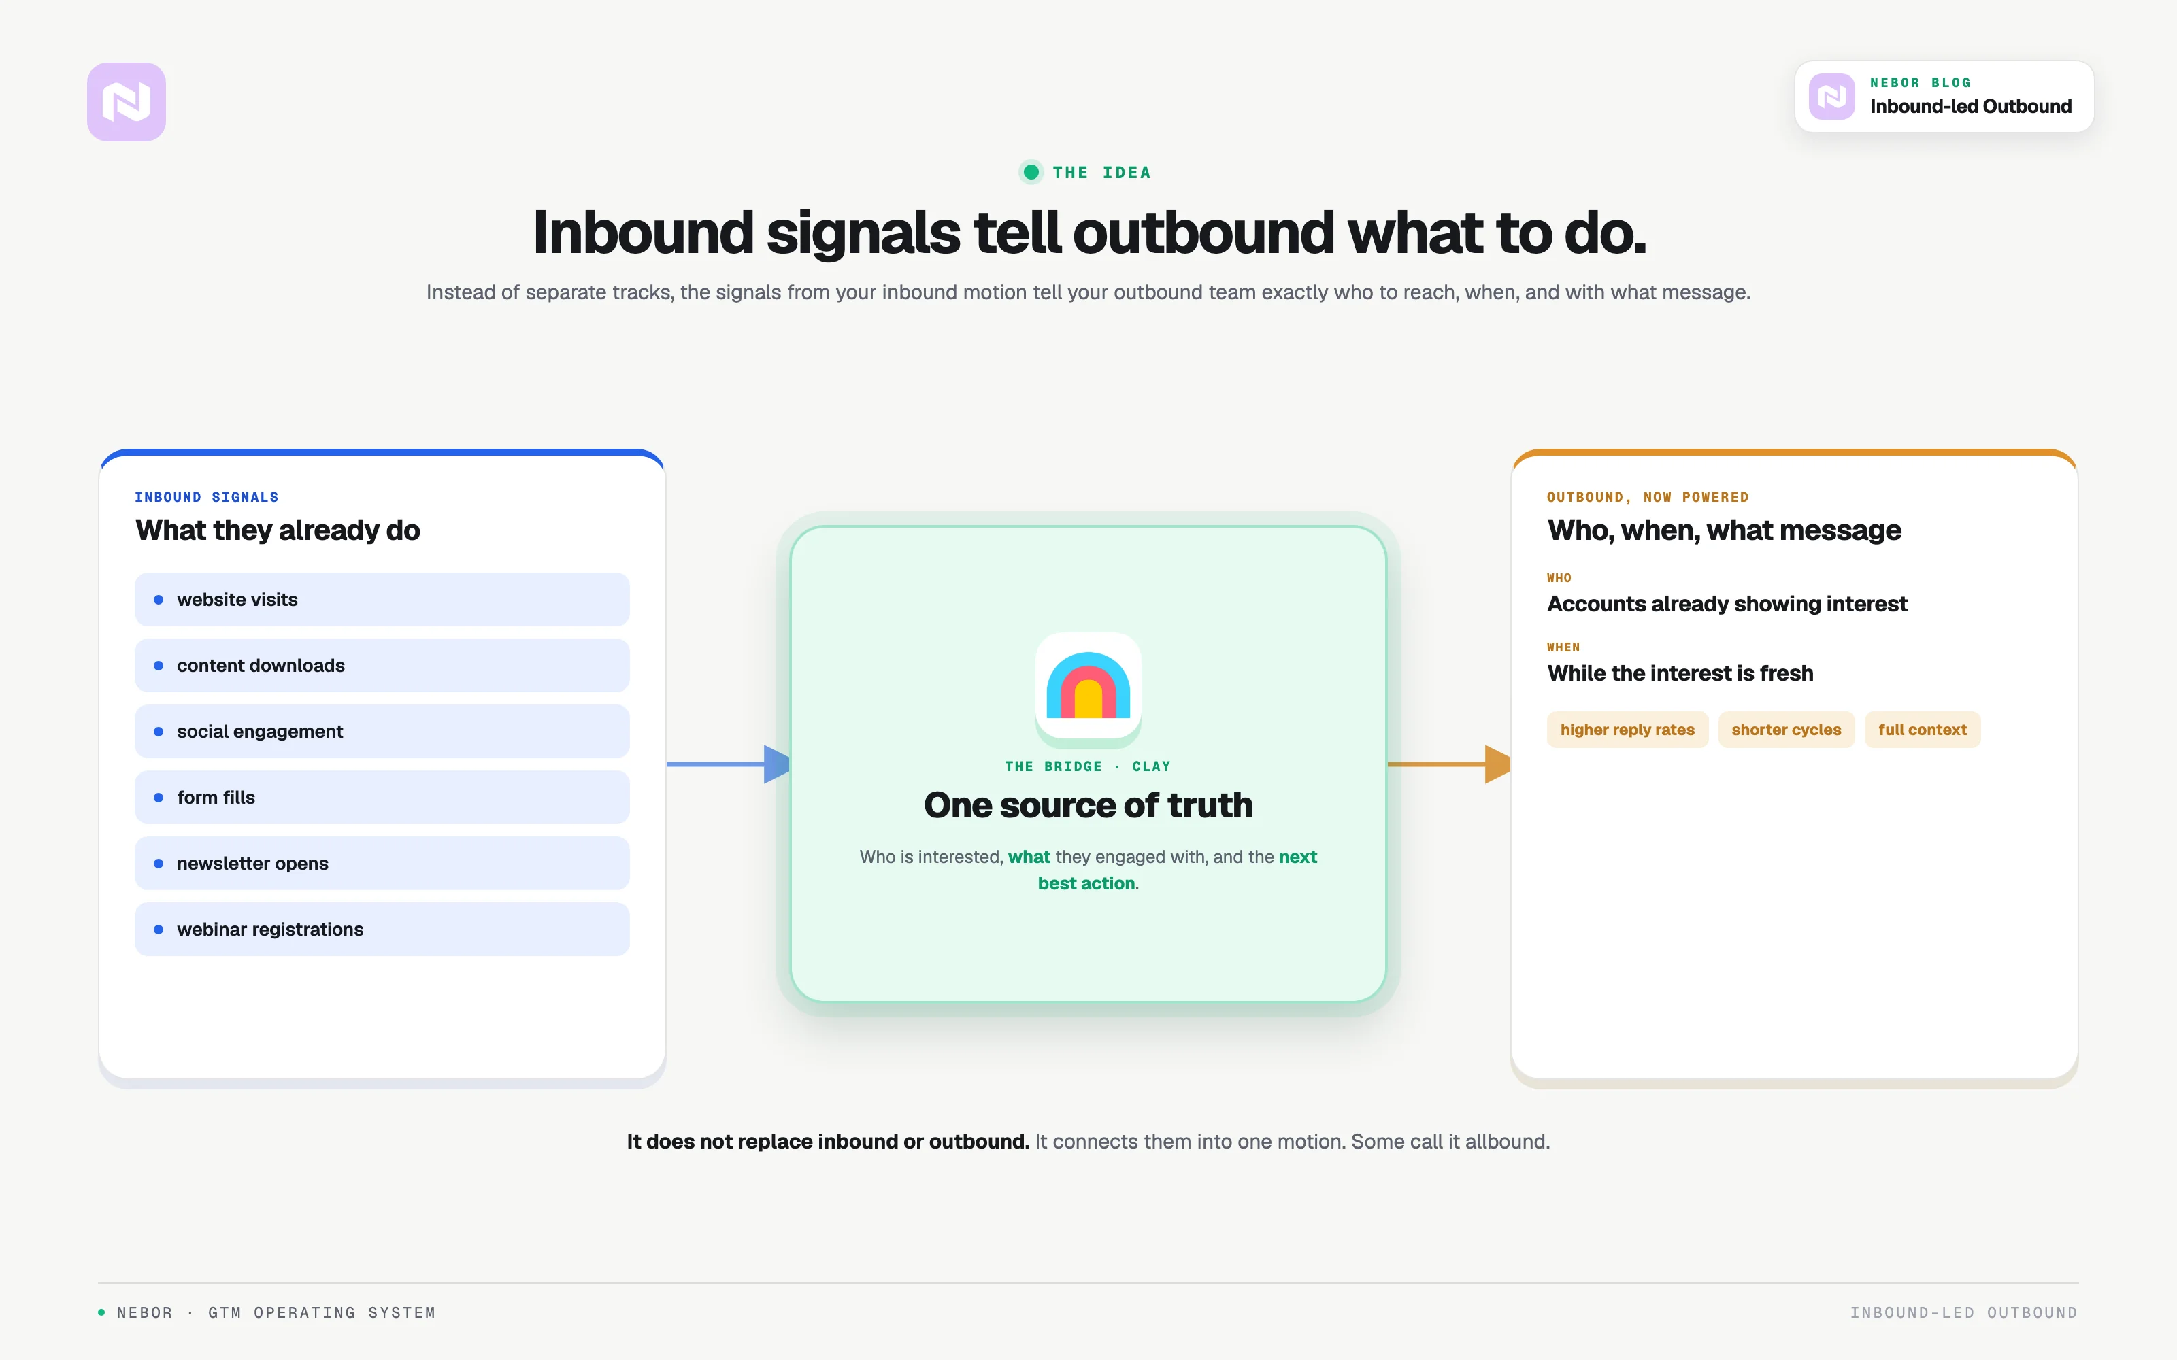Click the WHEN label in outbound card

1563,647
